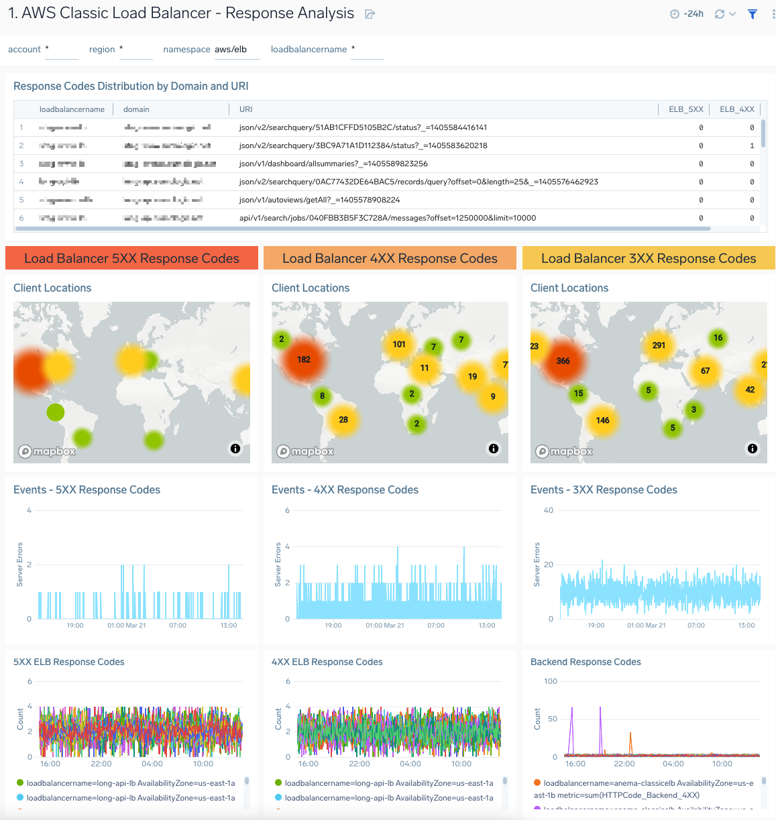776x820 pixels.
Task: Open the account filter dropdown
Action: pyautogui.click(x=62, y=49)
